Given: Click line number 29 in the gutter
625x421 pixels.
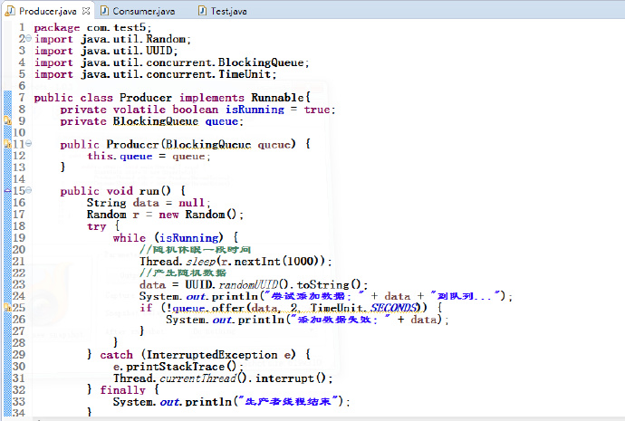Looking at the screenshot, I should click(x=19, y=354).
